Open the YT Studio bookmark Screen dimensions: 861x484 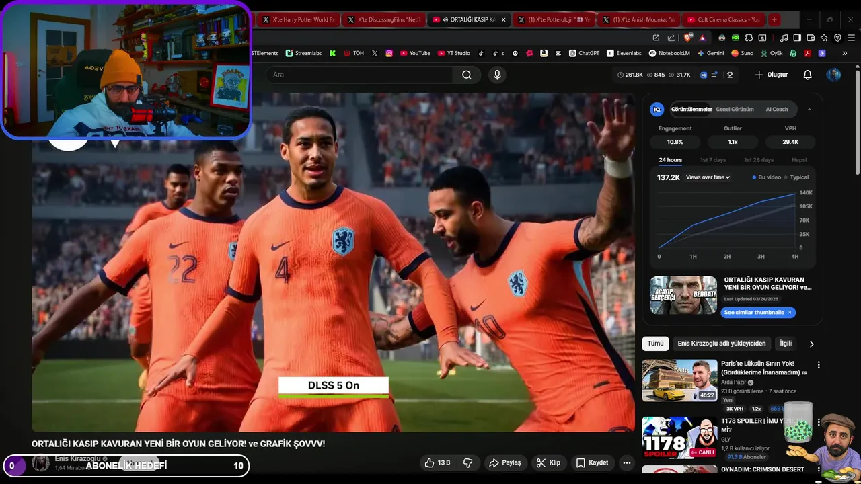coord(454,53)
